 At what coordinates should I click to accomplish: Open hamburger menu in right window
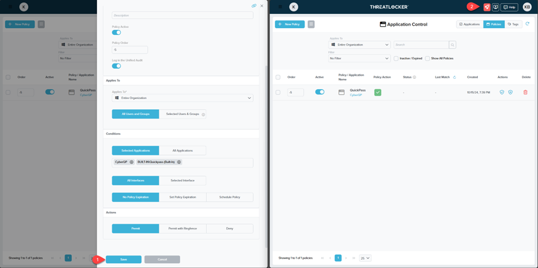click(280, 7)
